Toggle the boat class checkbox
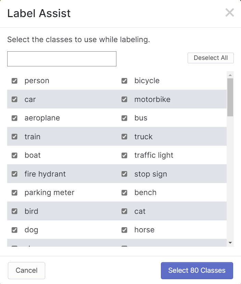This screenshot has height=284, width=241. pos(14,155)
